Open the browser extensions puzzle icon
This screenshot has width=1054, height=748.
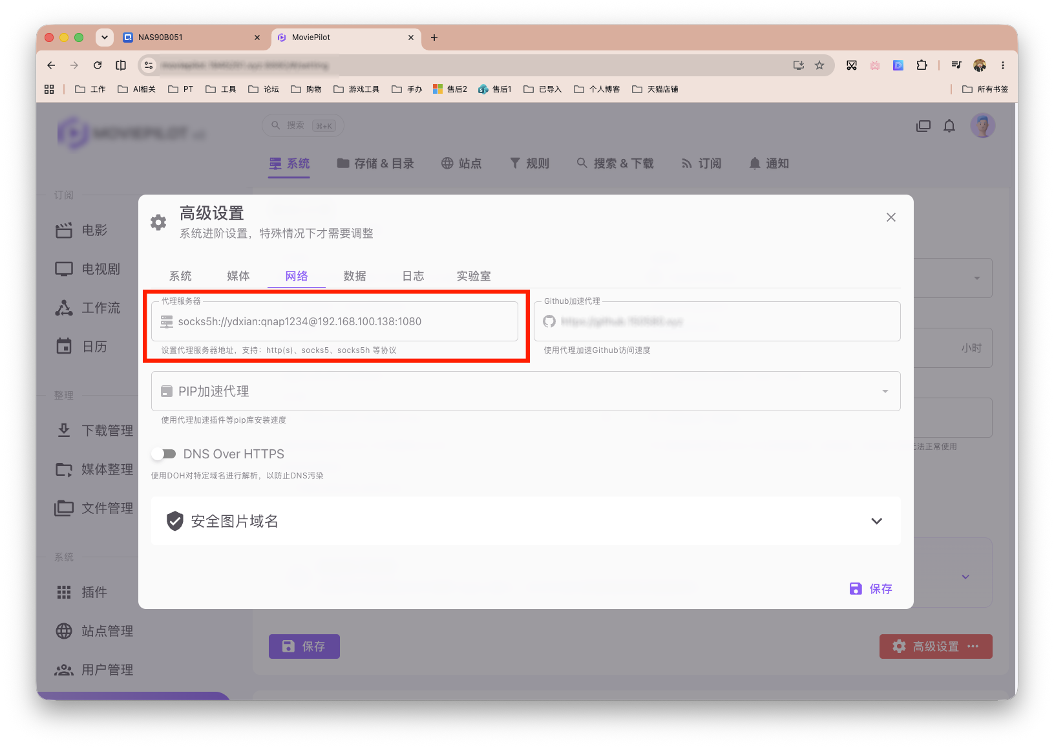[x=922, y=65]
